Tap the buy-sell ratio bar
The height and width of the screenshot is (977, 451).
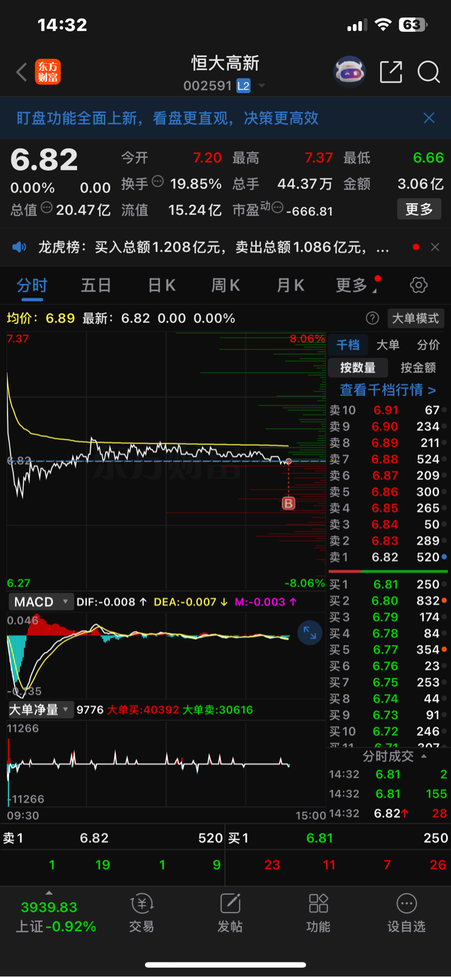388,571
